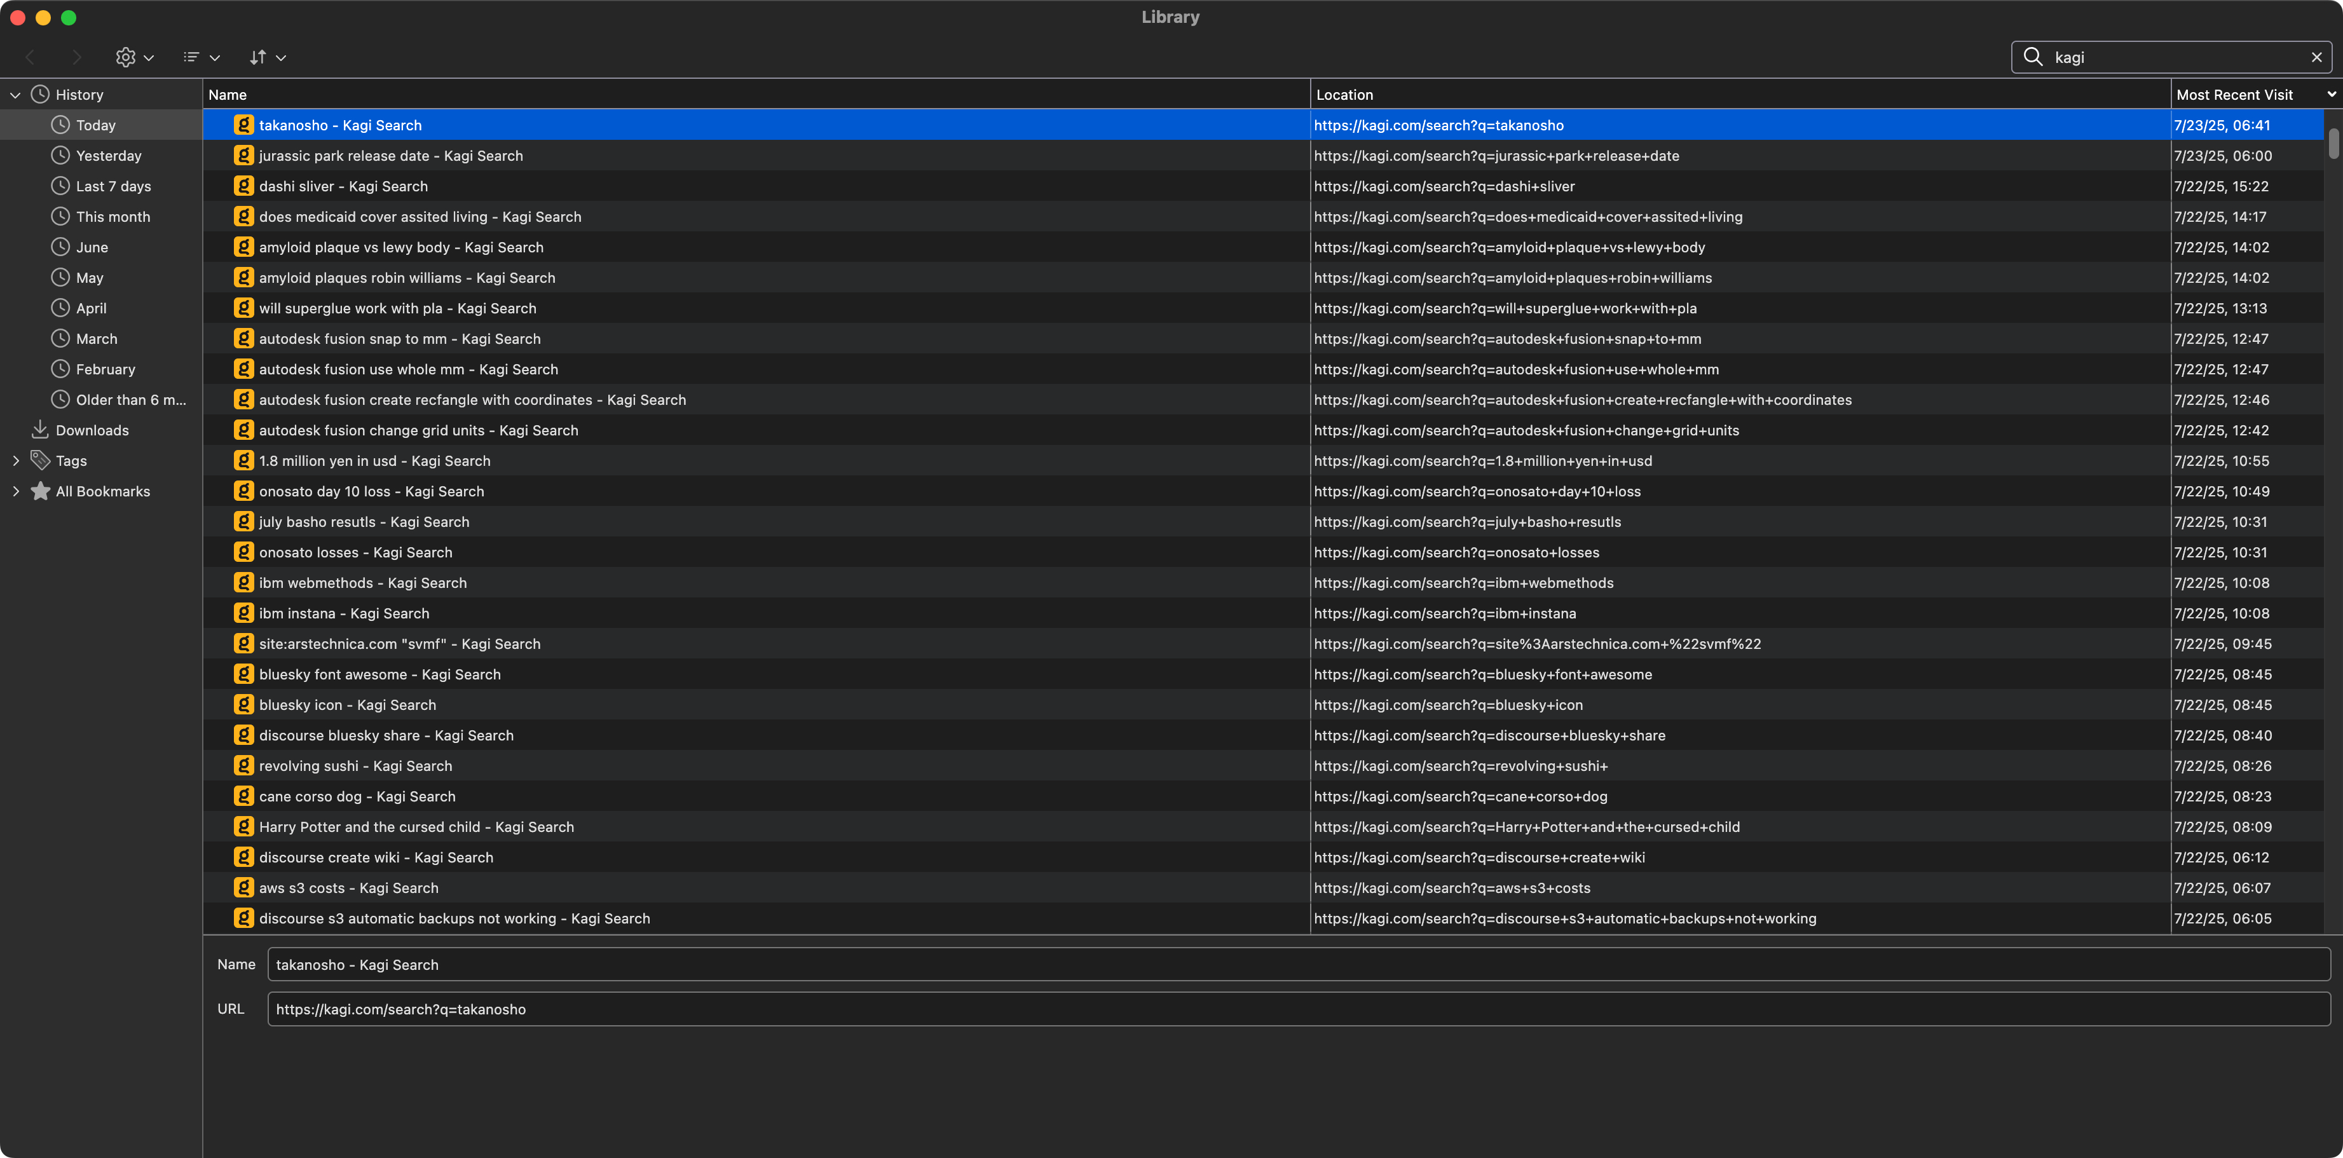The image size is (2343, 1158).
Task: Click Kagi favicon on revolving sushi row
Action: pyautogui.click(x=243, y=765)
